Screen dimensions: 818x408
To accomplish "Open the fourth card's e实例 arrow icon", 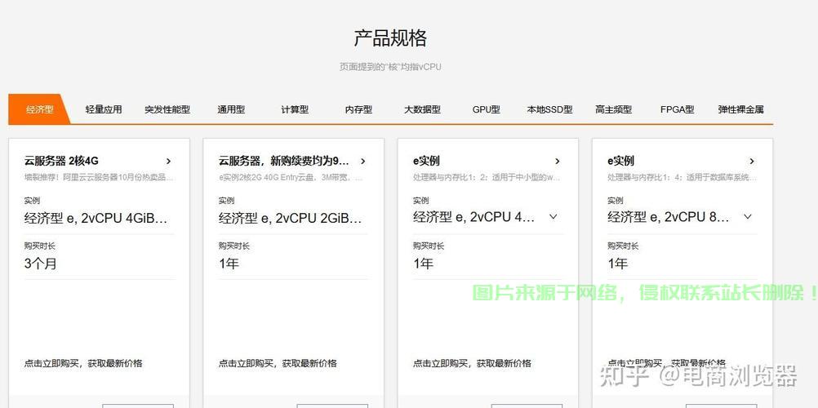I will (x=751, y=162).
